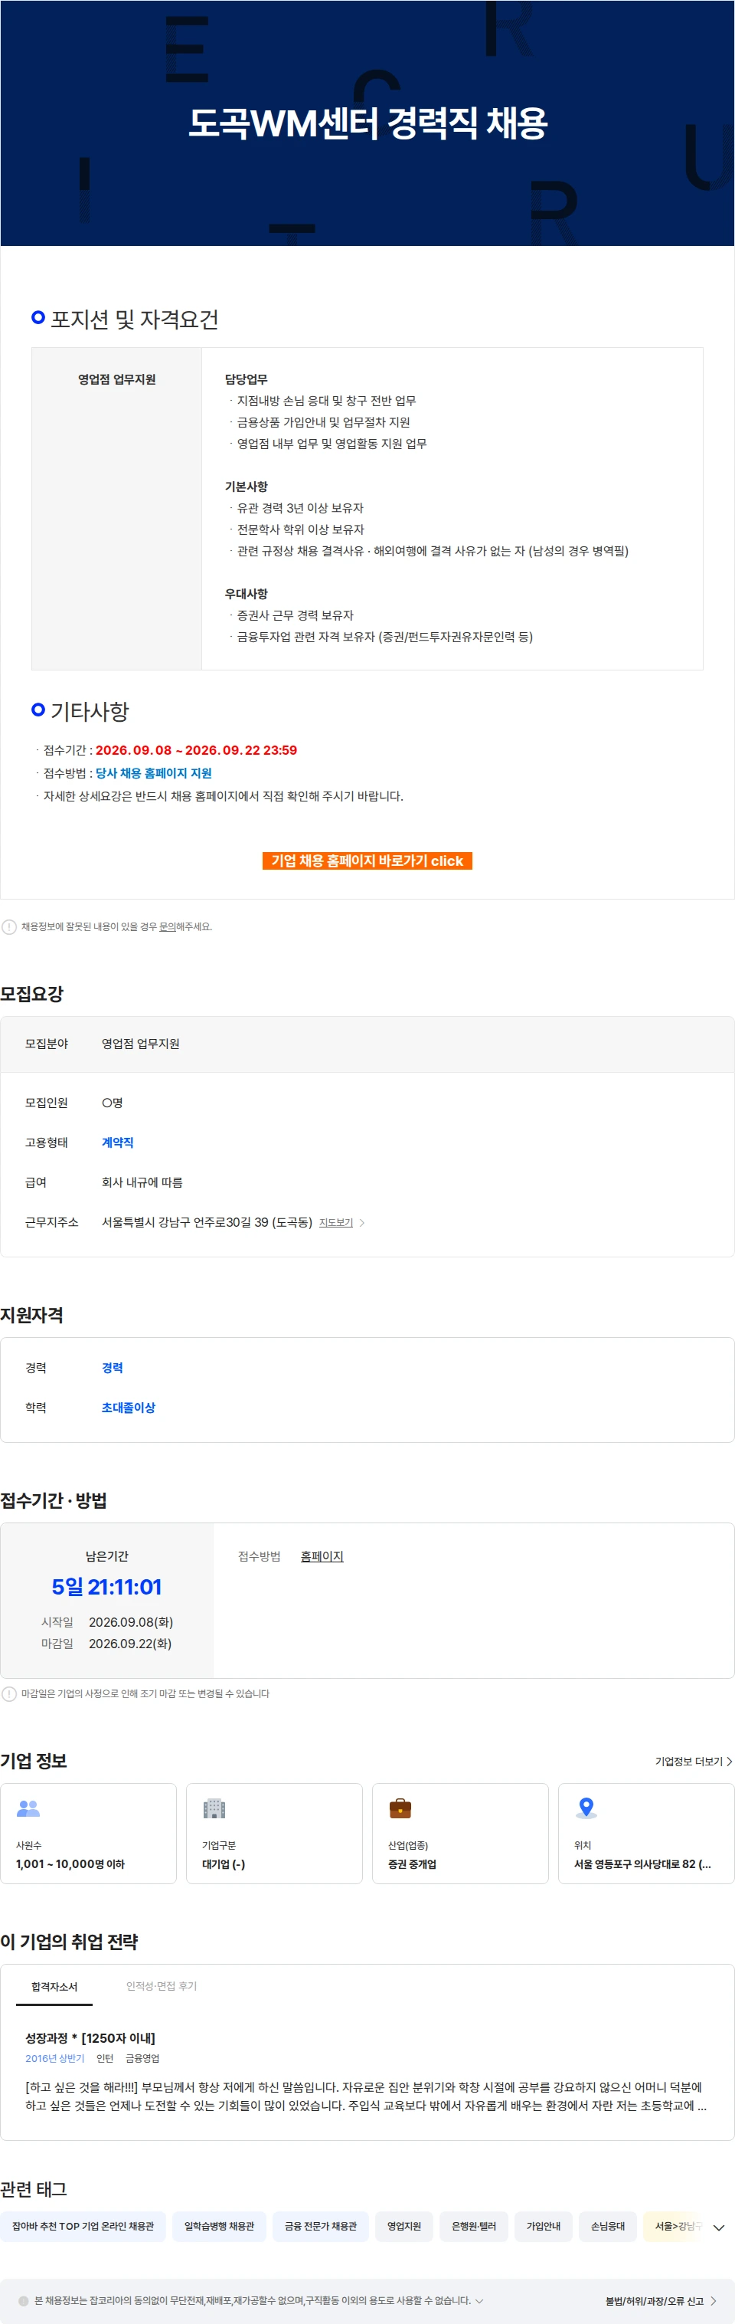
Task: Open the 문의 link under the posting
Action: pos(167,926)
